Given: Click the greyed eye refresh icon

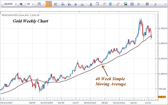Looking at the screenshot, I should pos(104,4).
